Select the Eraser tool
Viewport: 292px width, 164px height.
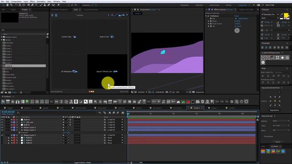49,5
